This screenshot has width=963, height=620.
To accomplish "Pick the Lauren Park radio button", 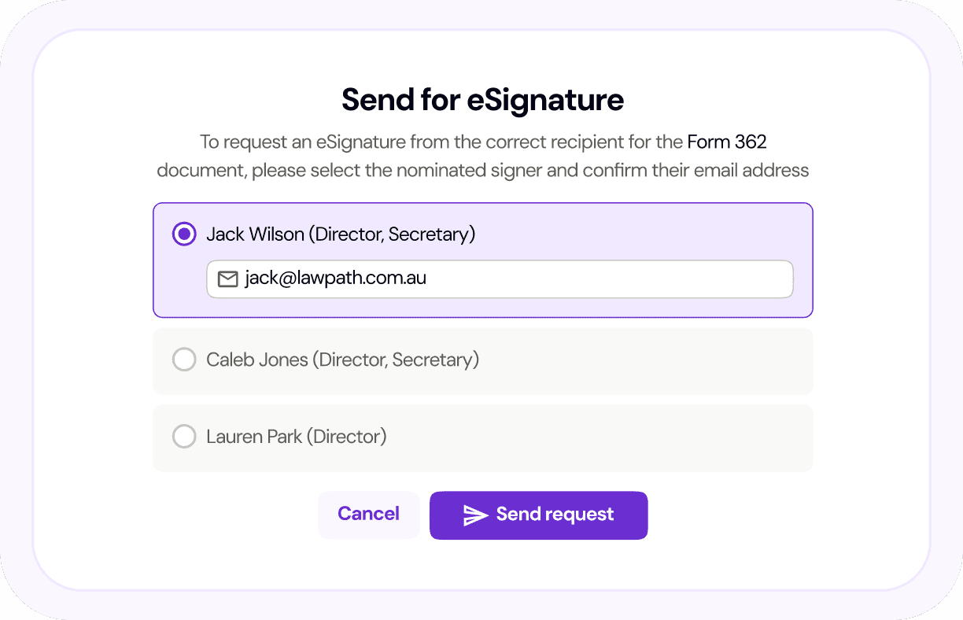I will (184, 437).
